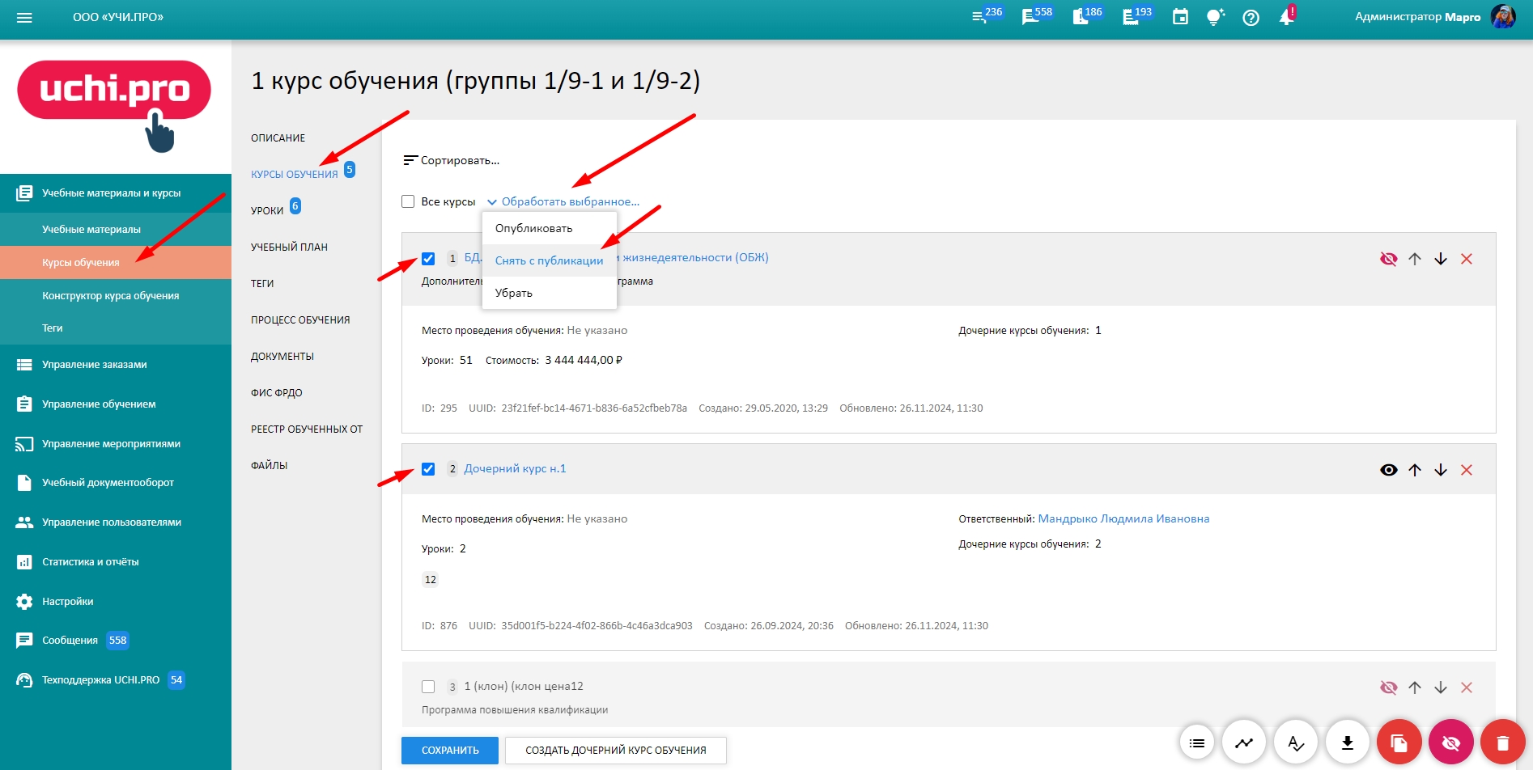
Task: Move ОБЖ course down with arrow
Action: tap(1441, 259)
